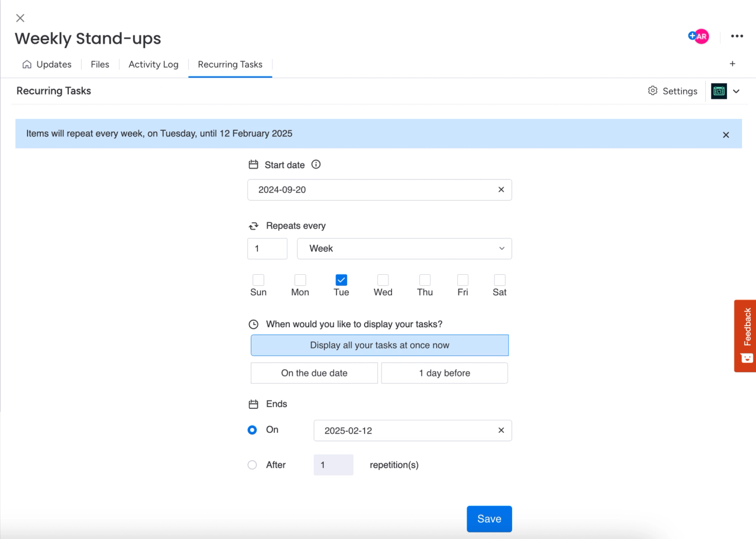Select the After repetitions radio button

(252, 465)
